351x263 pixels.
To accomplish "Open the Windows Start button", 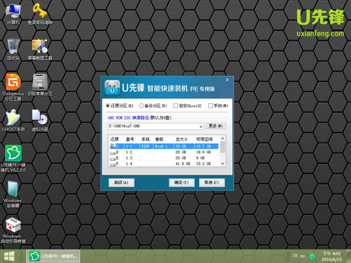I will coord(10,256).
